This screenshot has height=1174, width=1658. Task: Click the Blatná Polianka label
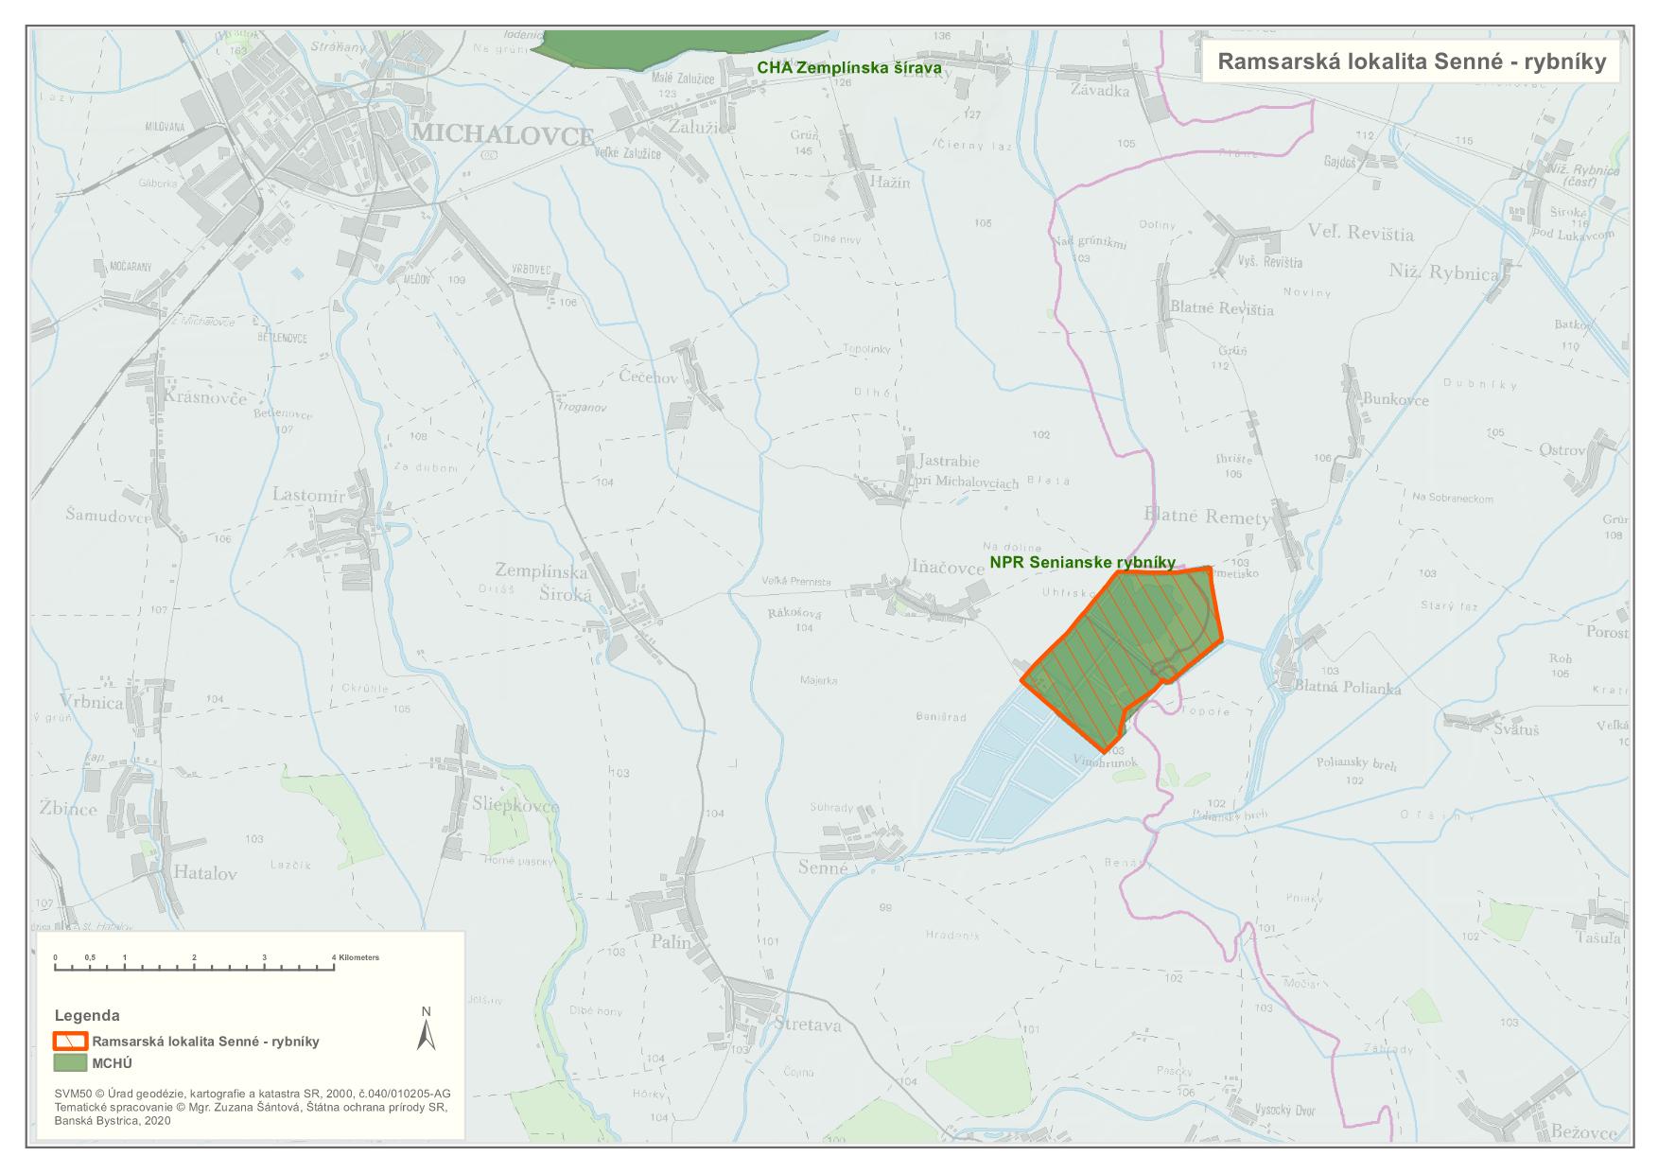tap(1347, 688)
